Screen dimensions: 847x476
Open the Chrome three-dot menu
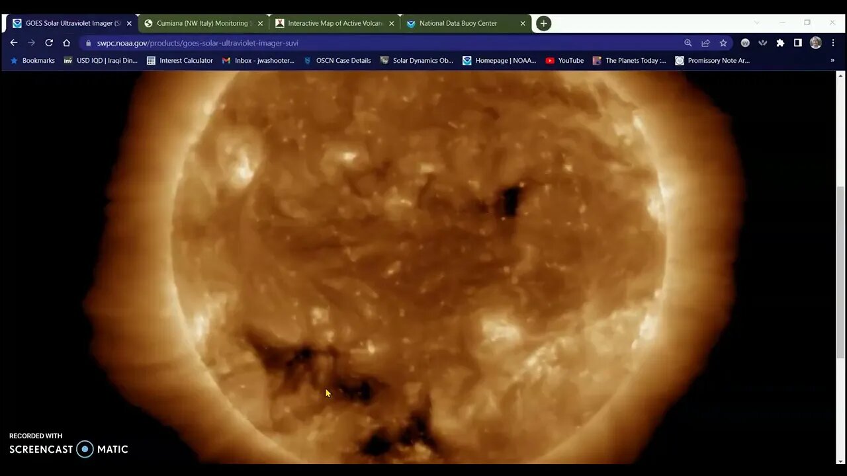[x=832, y=43]
